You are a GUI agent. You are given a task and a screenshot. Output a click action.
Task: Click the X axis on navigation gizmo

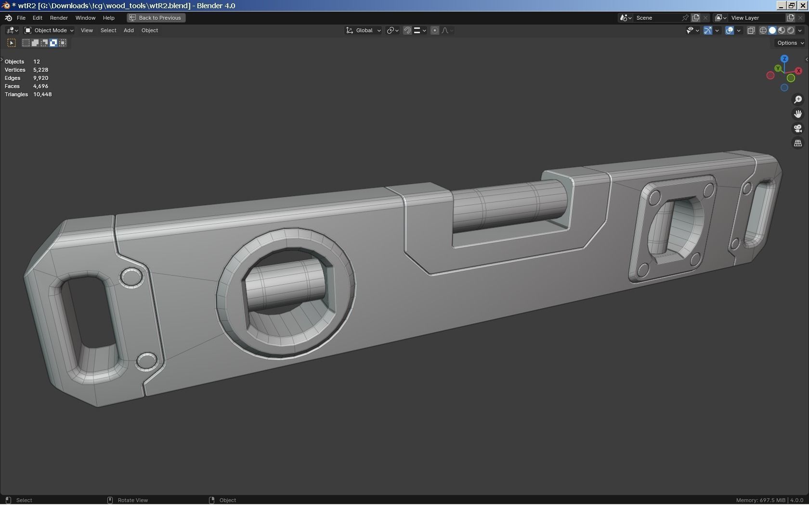coord(798,71)
